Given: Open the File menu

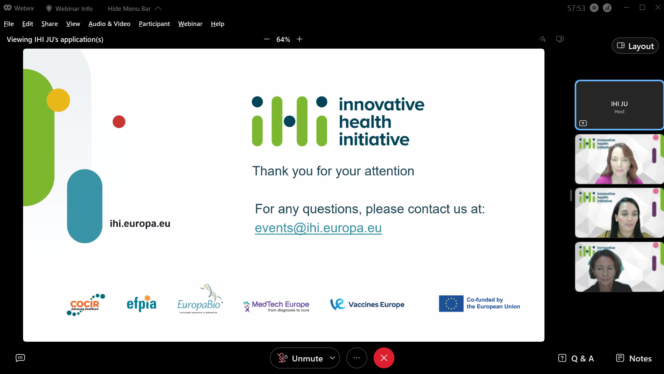Looking at the screenshot, I should click(9, 24).
